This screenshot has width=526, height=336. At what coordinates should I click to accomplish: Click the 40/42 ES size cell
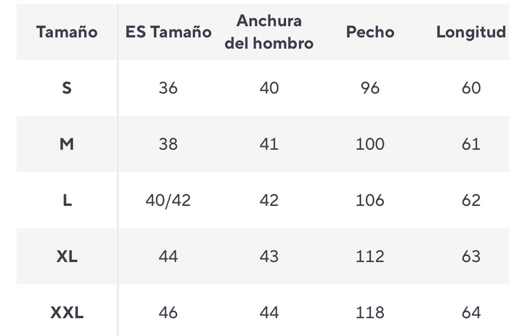[168, 200]
